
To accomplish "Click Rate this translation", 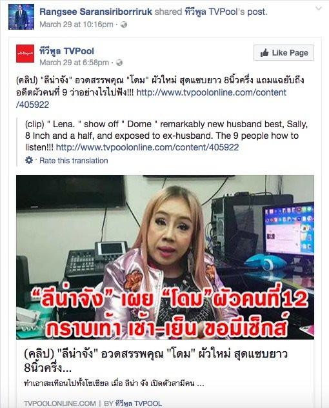I will point(74,161).
